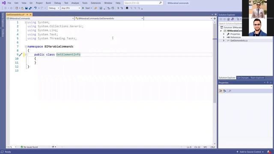
Task: Collapse the namespace block at line 7
Action: pyautogui.click(x=26, y=47)
